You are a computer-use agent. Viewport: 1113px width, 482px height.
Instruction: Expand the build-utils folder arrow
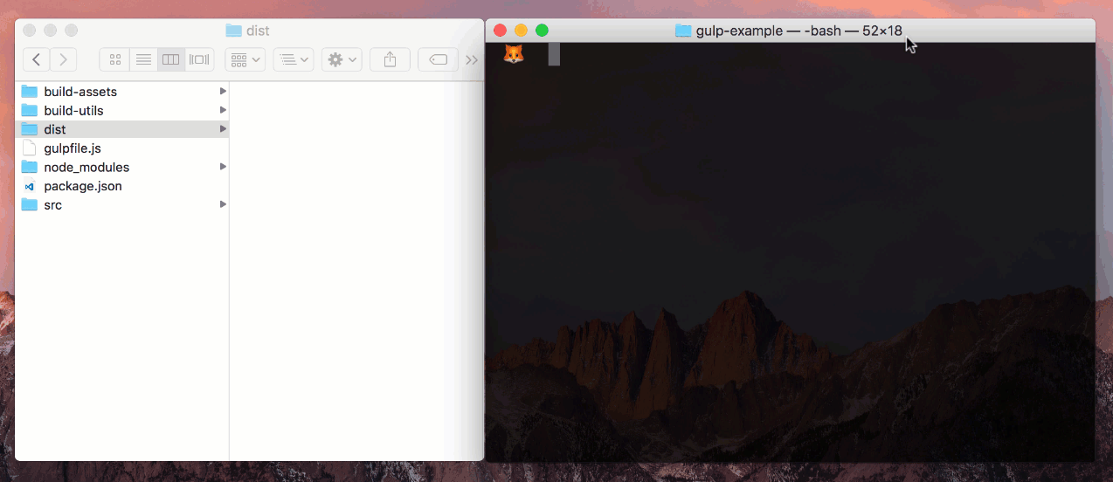tap(223, 111)
